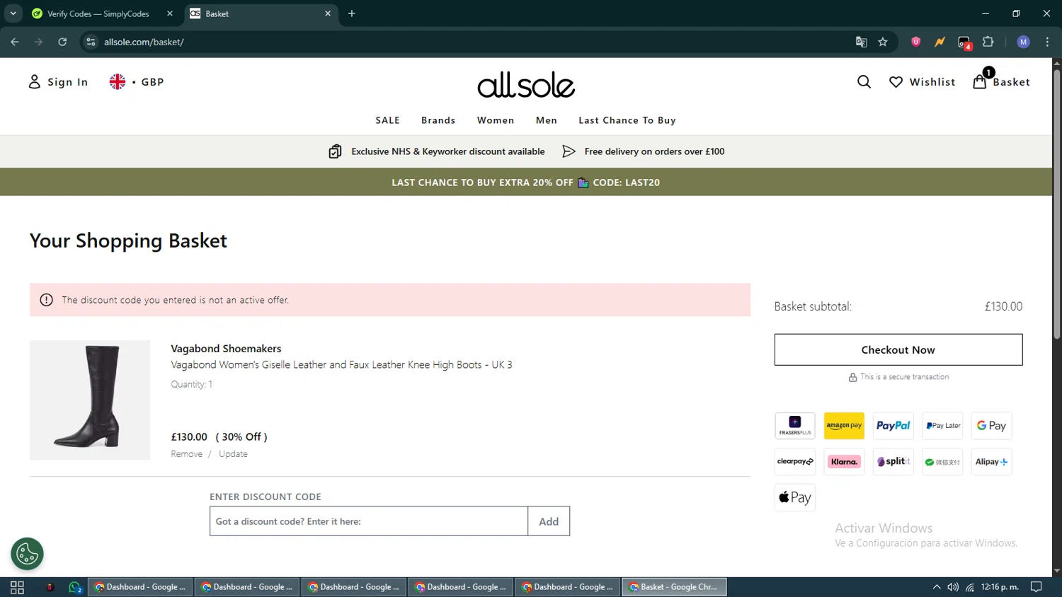The width and height of the screenshot is (1062, 597).
Task: Click the Basket subtotal £130.00 amount
Action: pos(1003,306)
